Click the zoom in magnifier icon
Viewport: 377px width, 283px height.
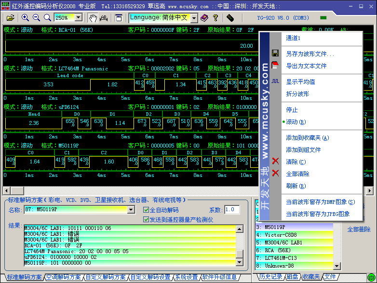click(x=26, y=18)
